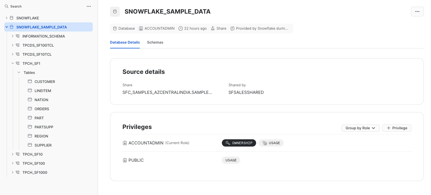
Task: Expand the TPCDS_SF10TCL schema
Action: pyautogui.click(x=13, y=54)
